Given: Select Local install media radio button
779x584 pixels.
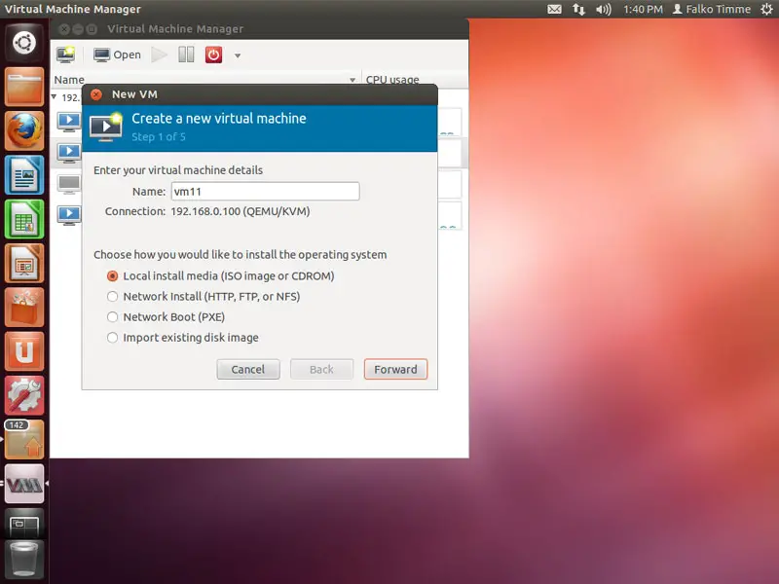Looking at the screenshot, I should pos(112,276).
